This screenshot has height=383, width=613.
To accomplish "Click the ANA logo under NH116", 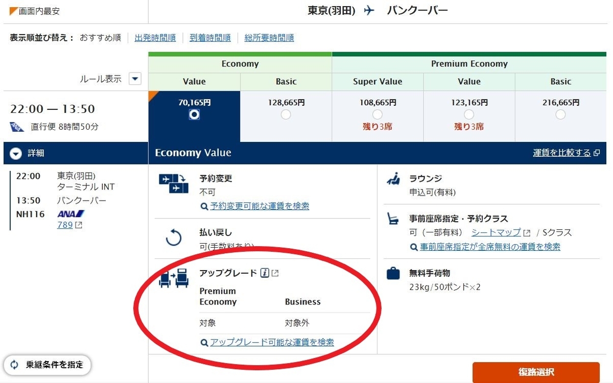I will 71,213.
